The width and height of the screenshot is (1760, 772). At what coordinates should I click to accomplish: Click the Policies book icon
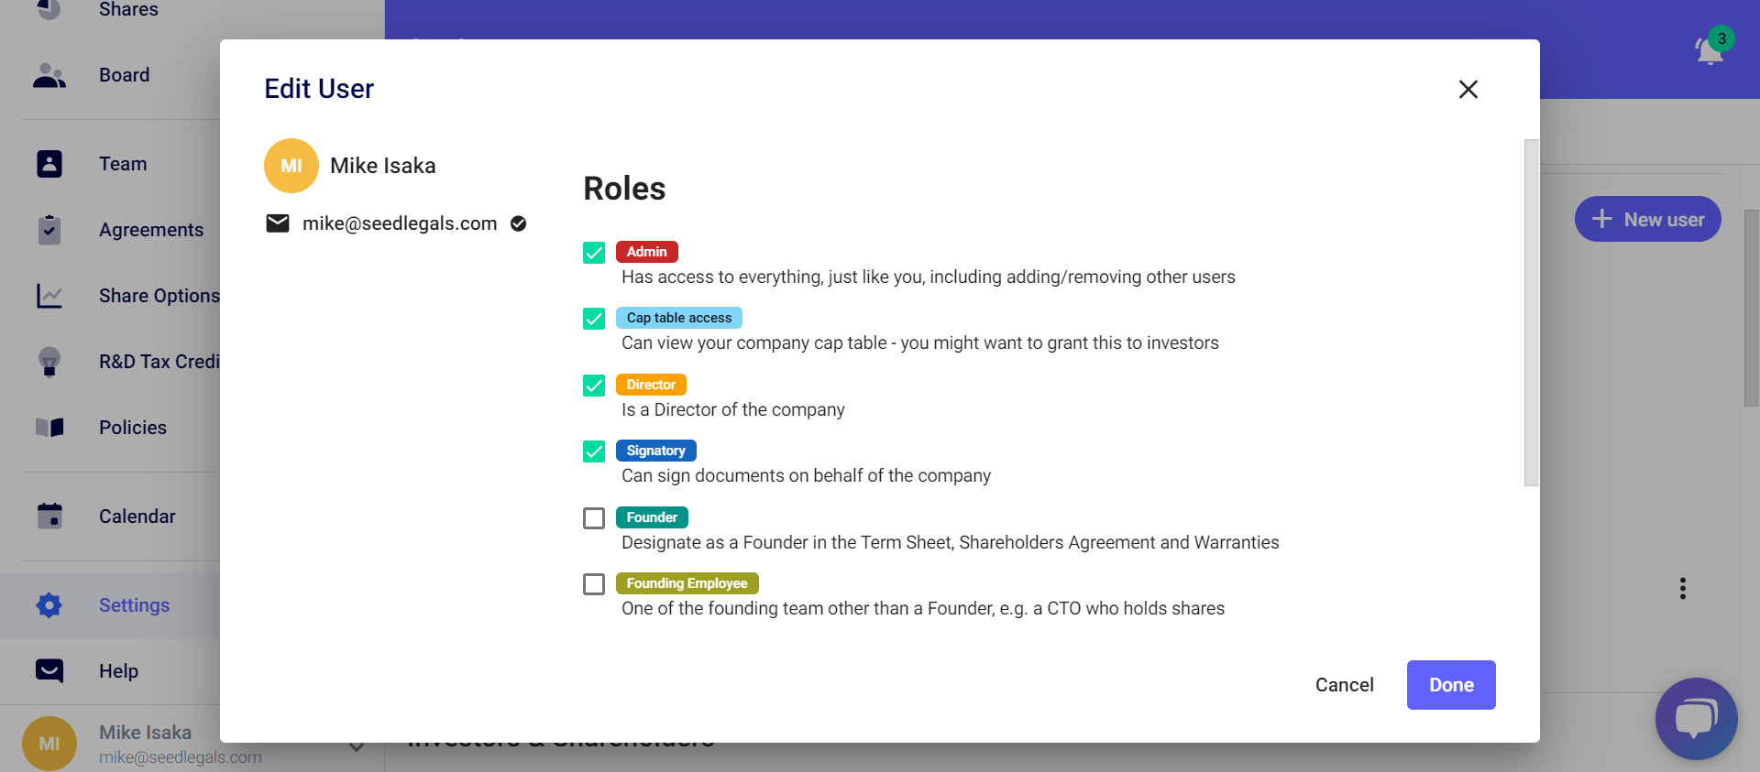click(x=49, y=428)
